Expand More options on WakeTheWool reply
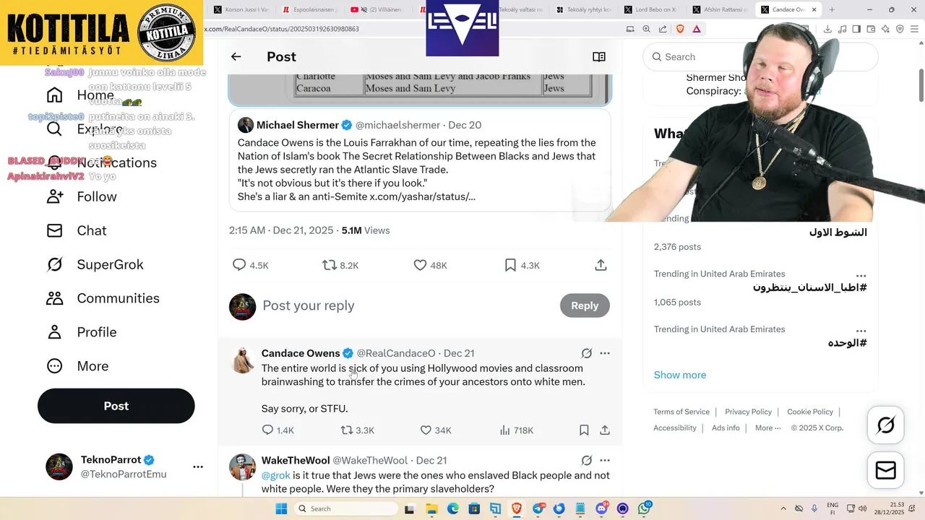Image resolution: width=925 pixels, height=520 pixels. tap(605, 460)
